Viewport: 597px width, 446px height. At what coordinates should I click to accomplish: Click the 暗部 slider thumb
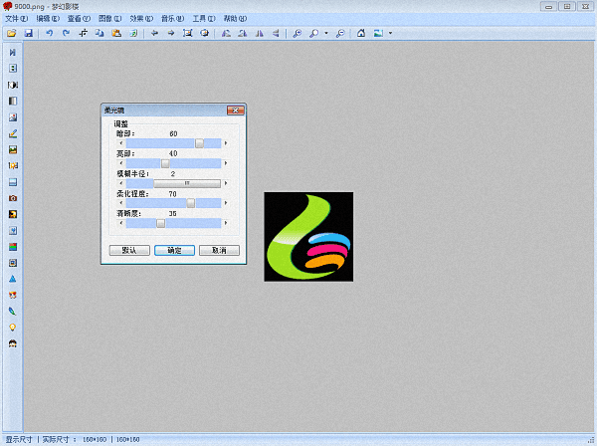pos(199,143)
